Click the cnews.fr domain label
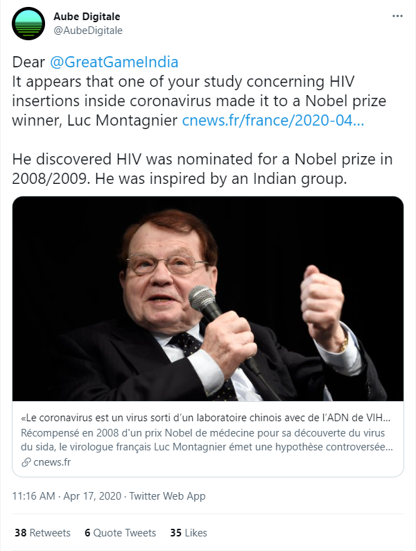Image resolution: width=416 pixels, height=551 pixels. click(x=52, y=462)
